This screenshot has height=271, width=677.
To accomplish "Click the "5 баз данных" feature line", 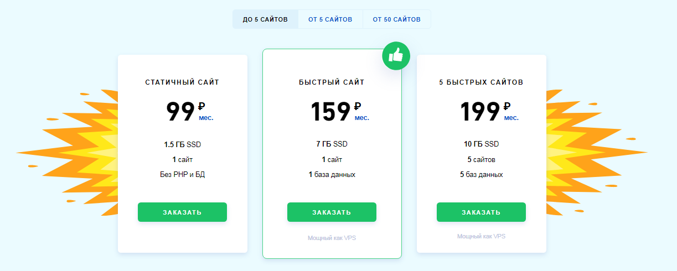I will [481, 175].
